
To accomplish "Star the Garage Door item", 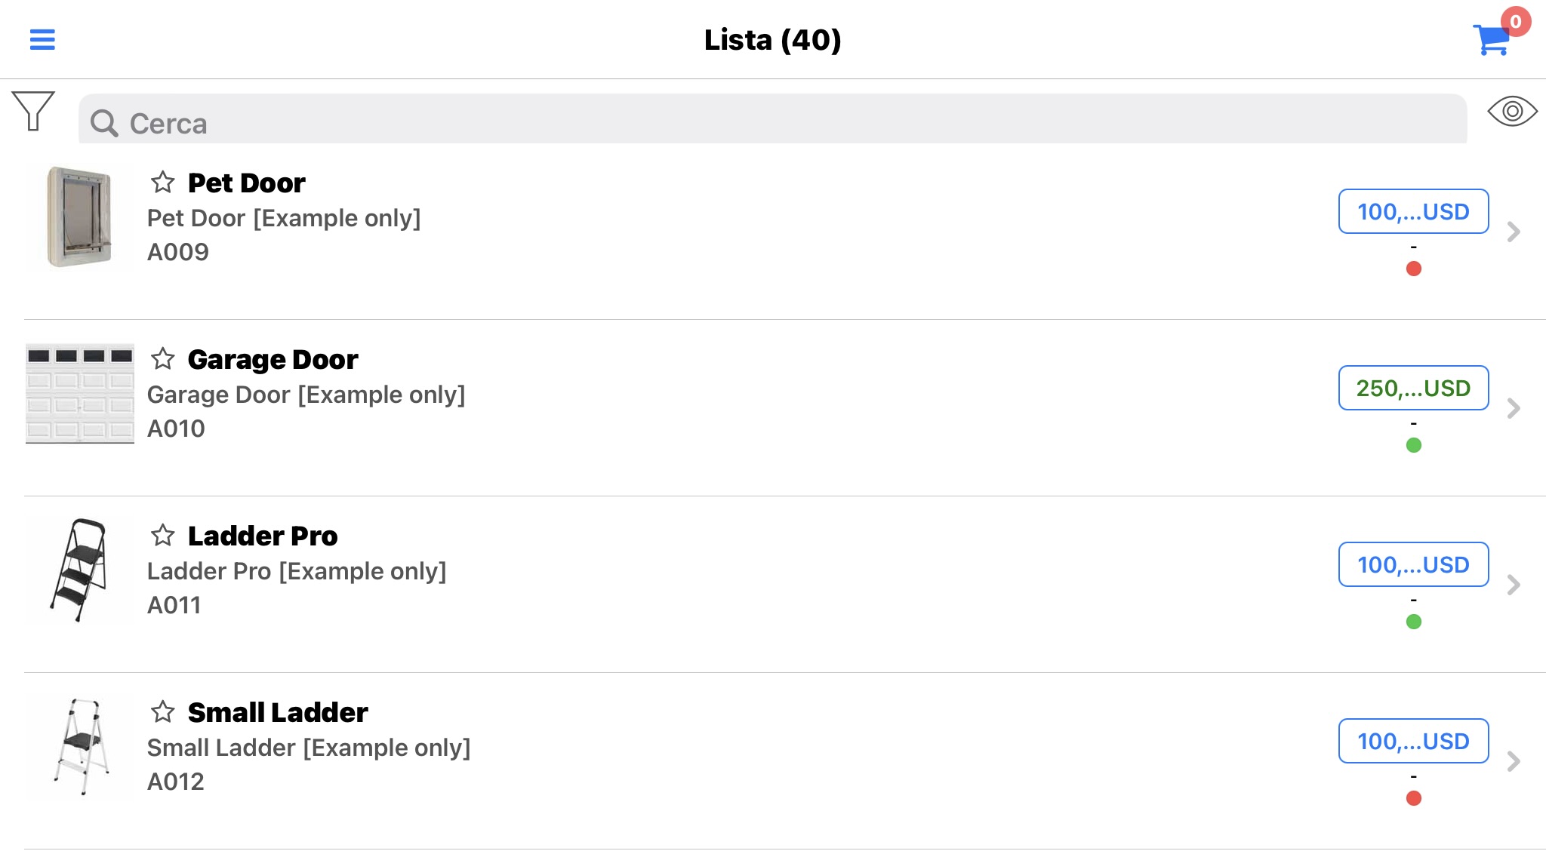I will click(x=162, y=358).
